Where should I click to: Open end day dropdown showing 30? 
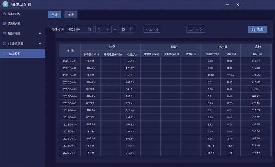[x=127, y=29]
